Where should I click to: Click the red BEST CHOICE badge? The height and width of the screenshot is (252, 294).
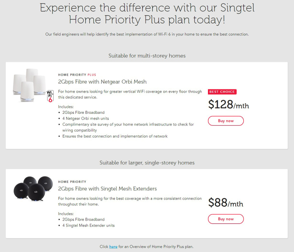pyautogui.click(x=222, y=92)
